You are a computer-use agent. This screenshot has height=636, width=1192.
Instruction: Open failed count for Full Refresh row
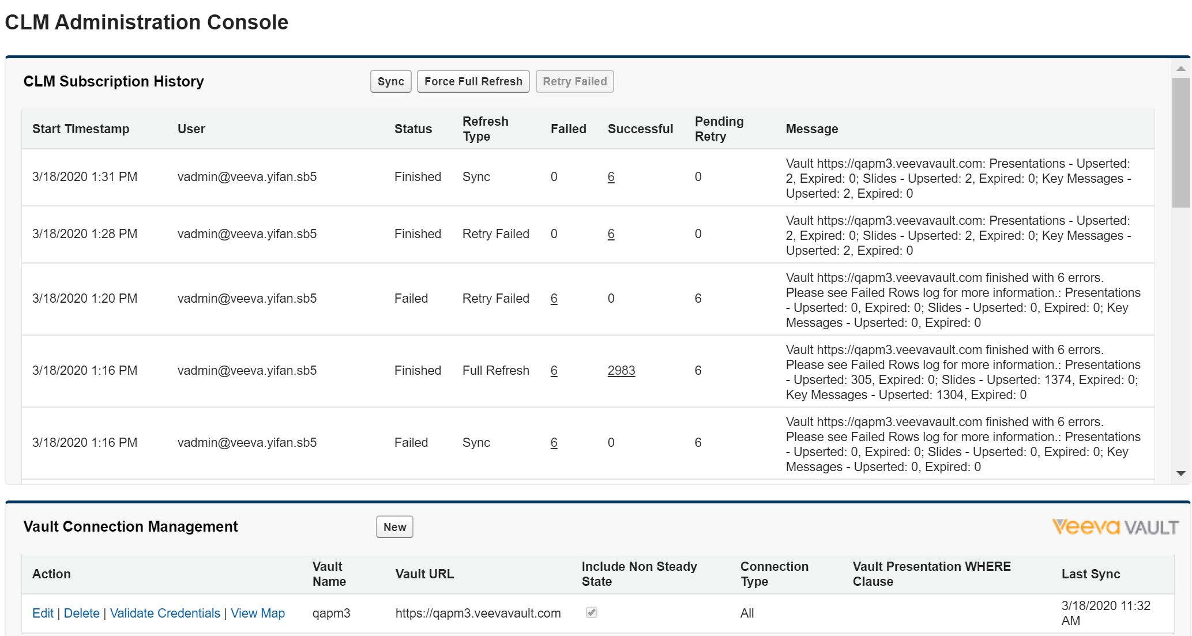(x=554, y=371)
